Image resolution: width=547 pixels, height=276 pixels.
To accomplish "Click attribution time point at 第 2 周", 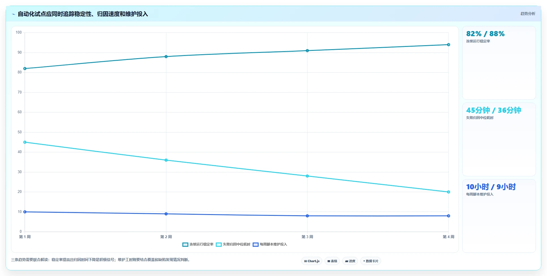I will pos(166,160).
